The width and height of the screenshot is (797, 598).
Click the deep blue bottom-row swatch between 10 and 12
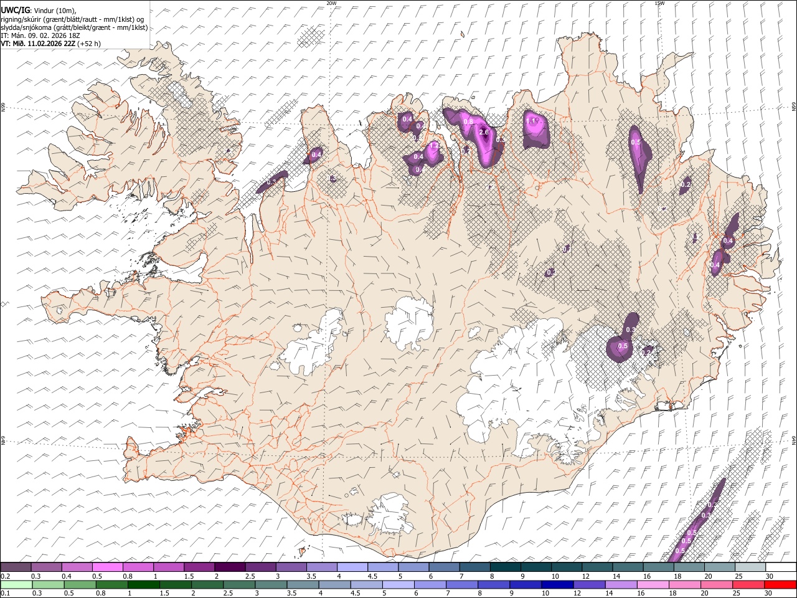click(557, 585)
